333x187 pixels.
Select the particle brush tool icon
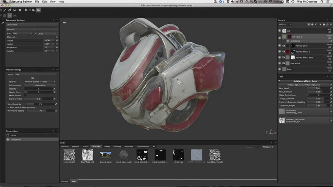coord(26,10)
